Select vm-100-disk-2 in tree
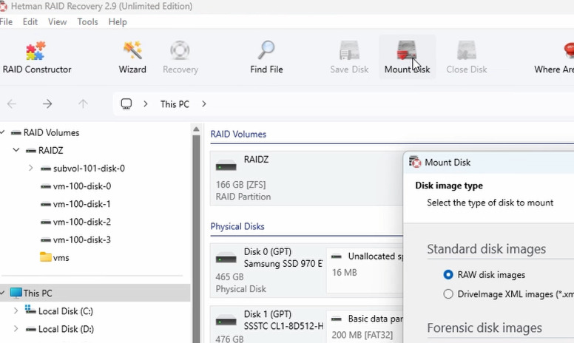Viewport: 574px width, 343px height. point(82,222)
